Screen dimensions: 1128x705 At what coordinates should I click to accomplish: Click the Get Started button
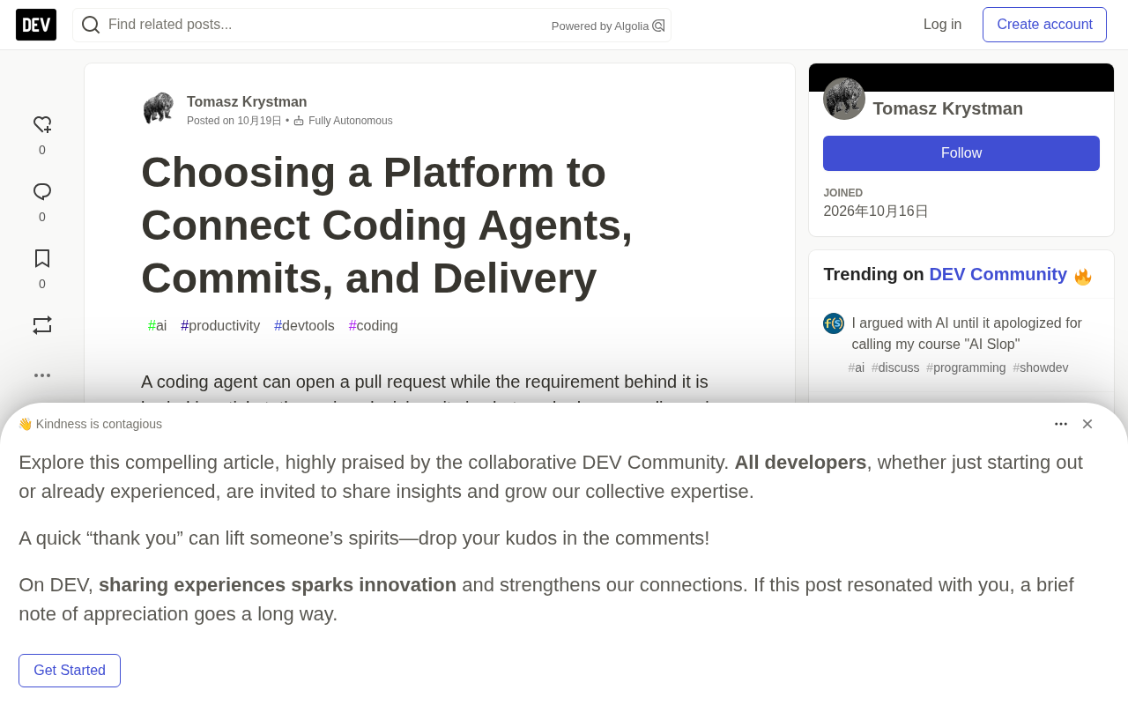(70, 671)
